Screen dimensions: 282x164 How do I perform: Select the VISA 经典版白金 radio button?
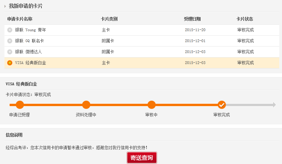click(x=10, y=63)
